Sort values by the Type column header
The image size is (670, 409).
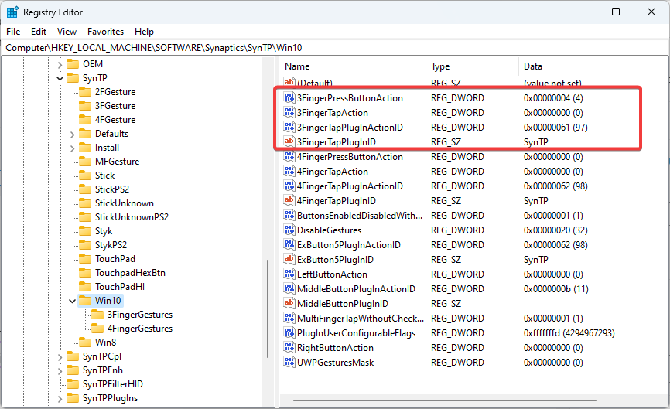(472, 66)
